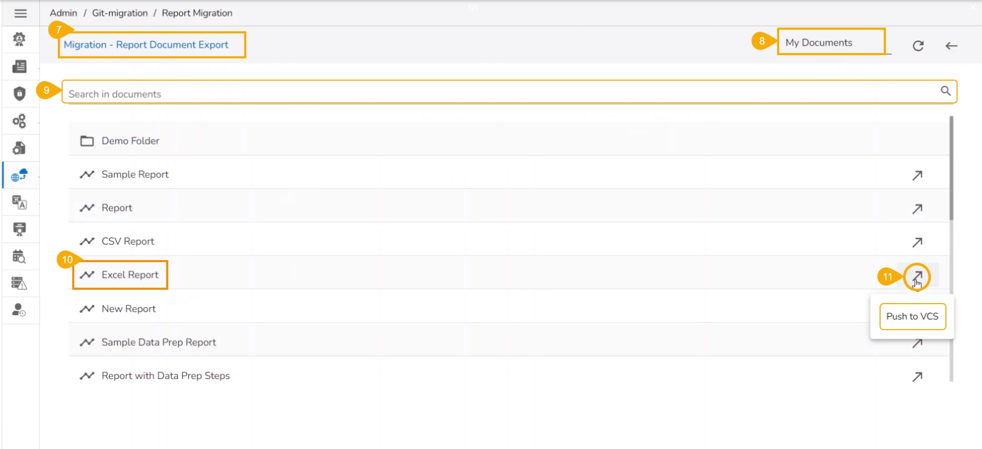Viewport: 982px width, 449px height.
Task: Click the Search in documents field
Action: pyautogui.click(x=499, y=94)
